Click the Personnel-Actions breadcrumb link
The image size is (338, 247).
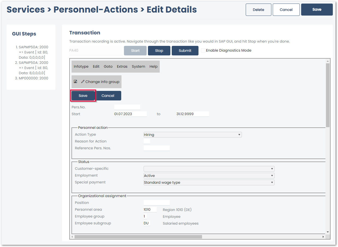pyautogui.click(x=96, y=10)
